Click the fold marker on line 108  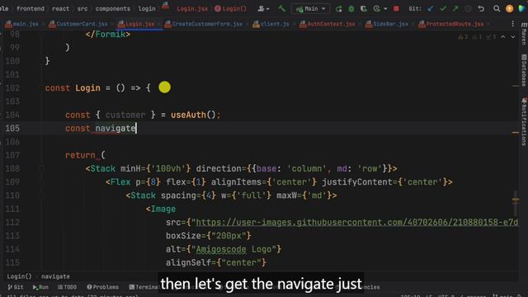pyautogui.click(x=42, y=168)
